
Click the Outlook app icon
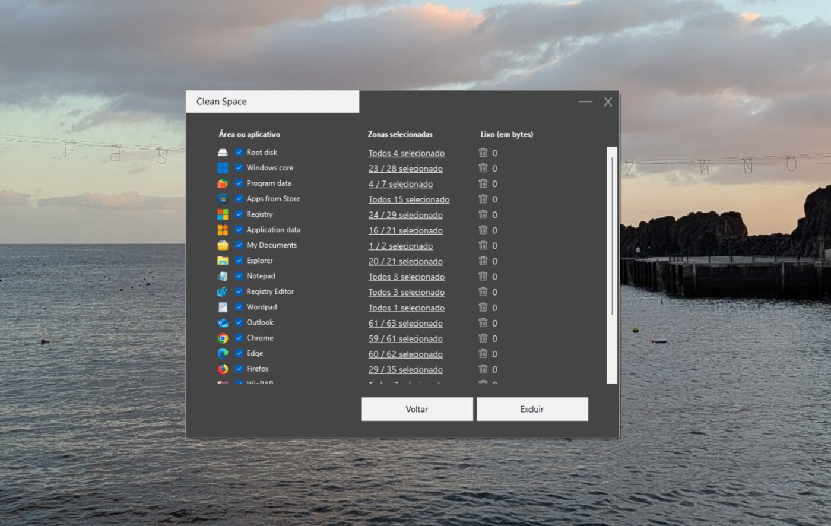click(223, 323)
